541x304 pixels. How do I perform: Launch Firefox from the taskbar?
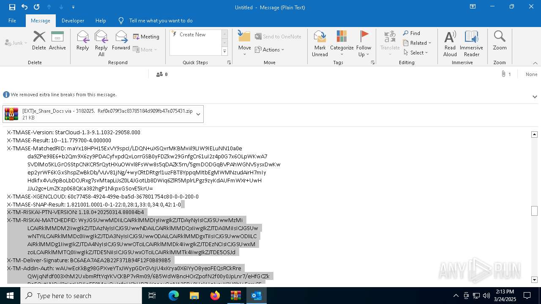pyautogui.click(x=215, y=296)
